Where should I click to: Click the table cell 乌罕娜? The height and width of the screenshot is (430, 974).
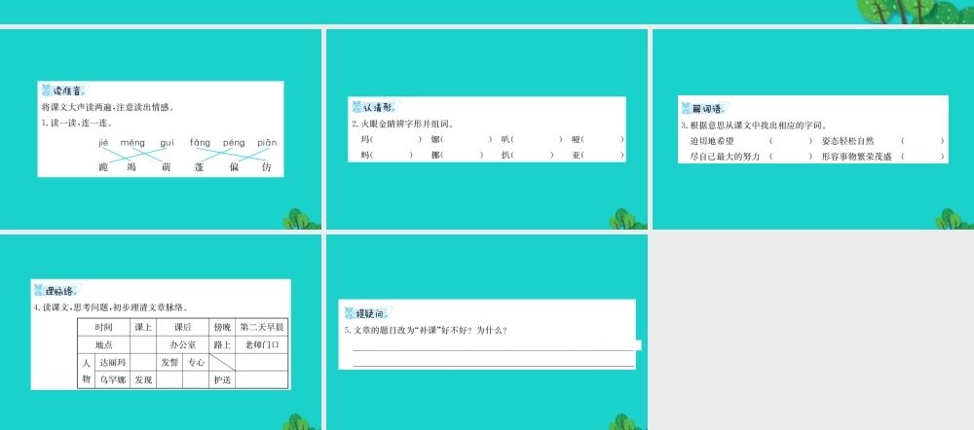(112, 379)
